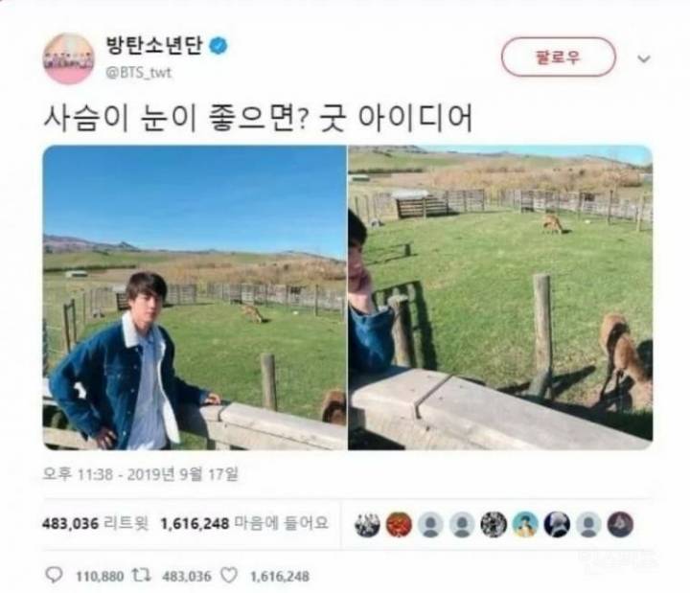Open the 방탄소년단 display name link
This screenshot has height=593, width=690.
click(x=154, y=45)
